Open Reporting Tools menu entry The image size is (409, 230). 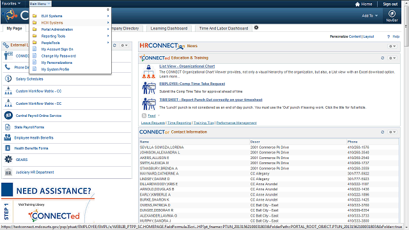pyautogui.click(x=53, y=36)
